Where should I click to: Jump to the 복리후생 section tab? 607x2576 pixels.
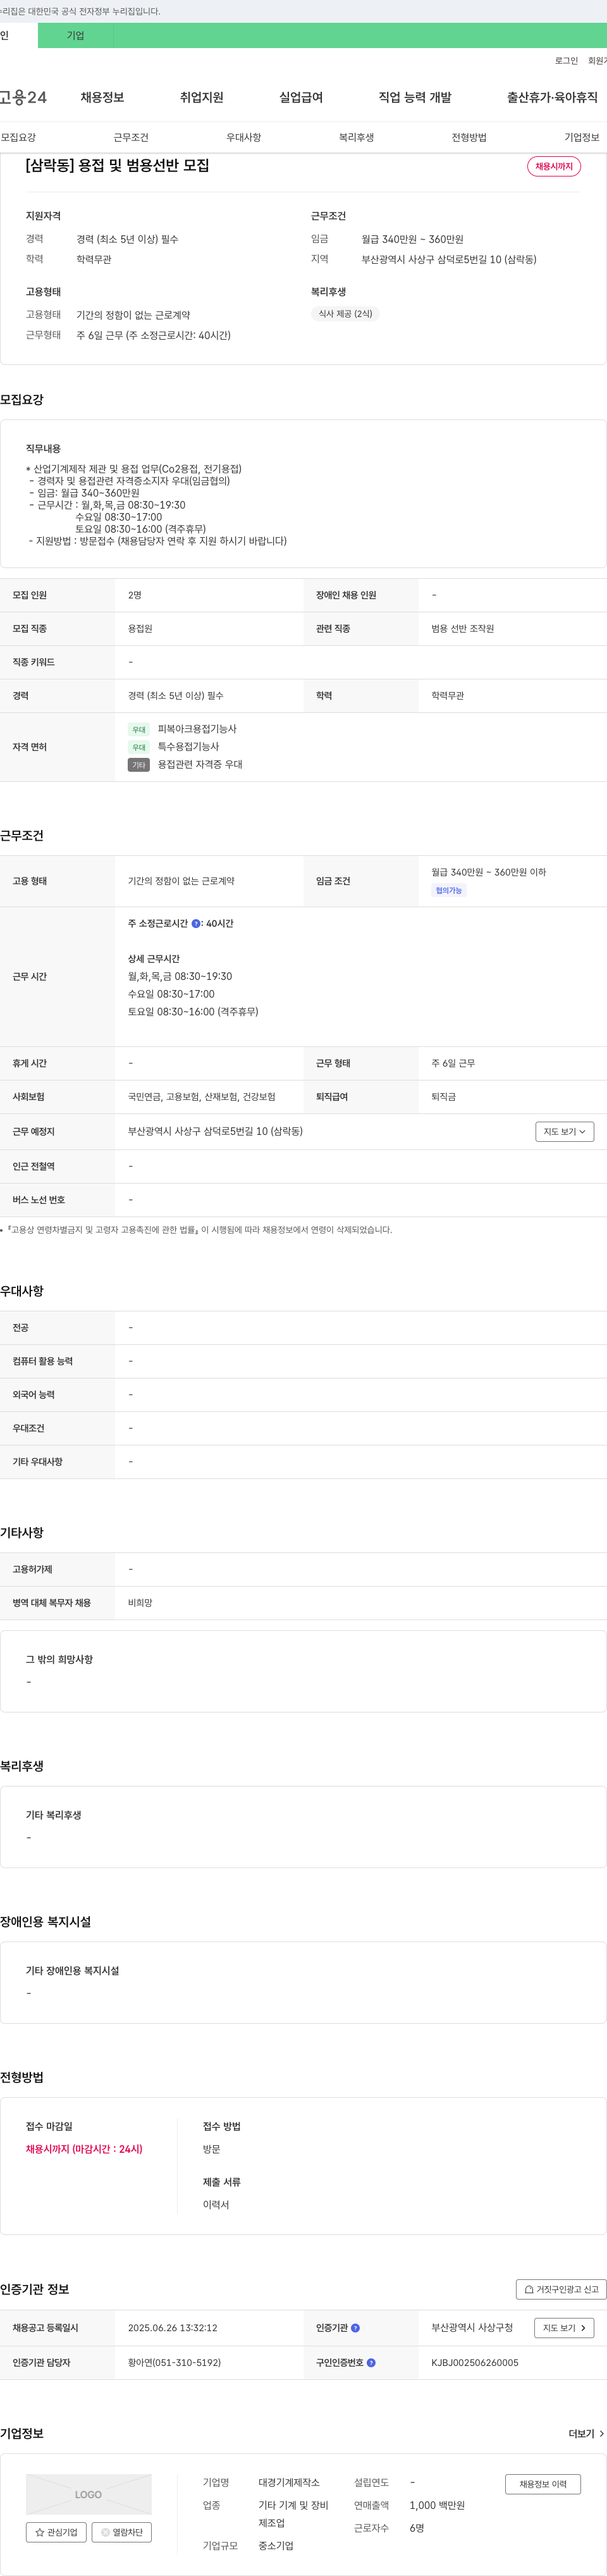coord(356,137)
